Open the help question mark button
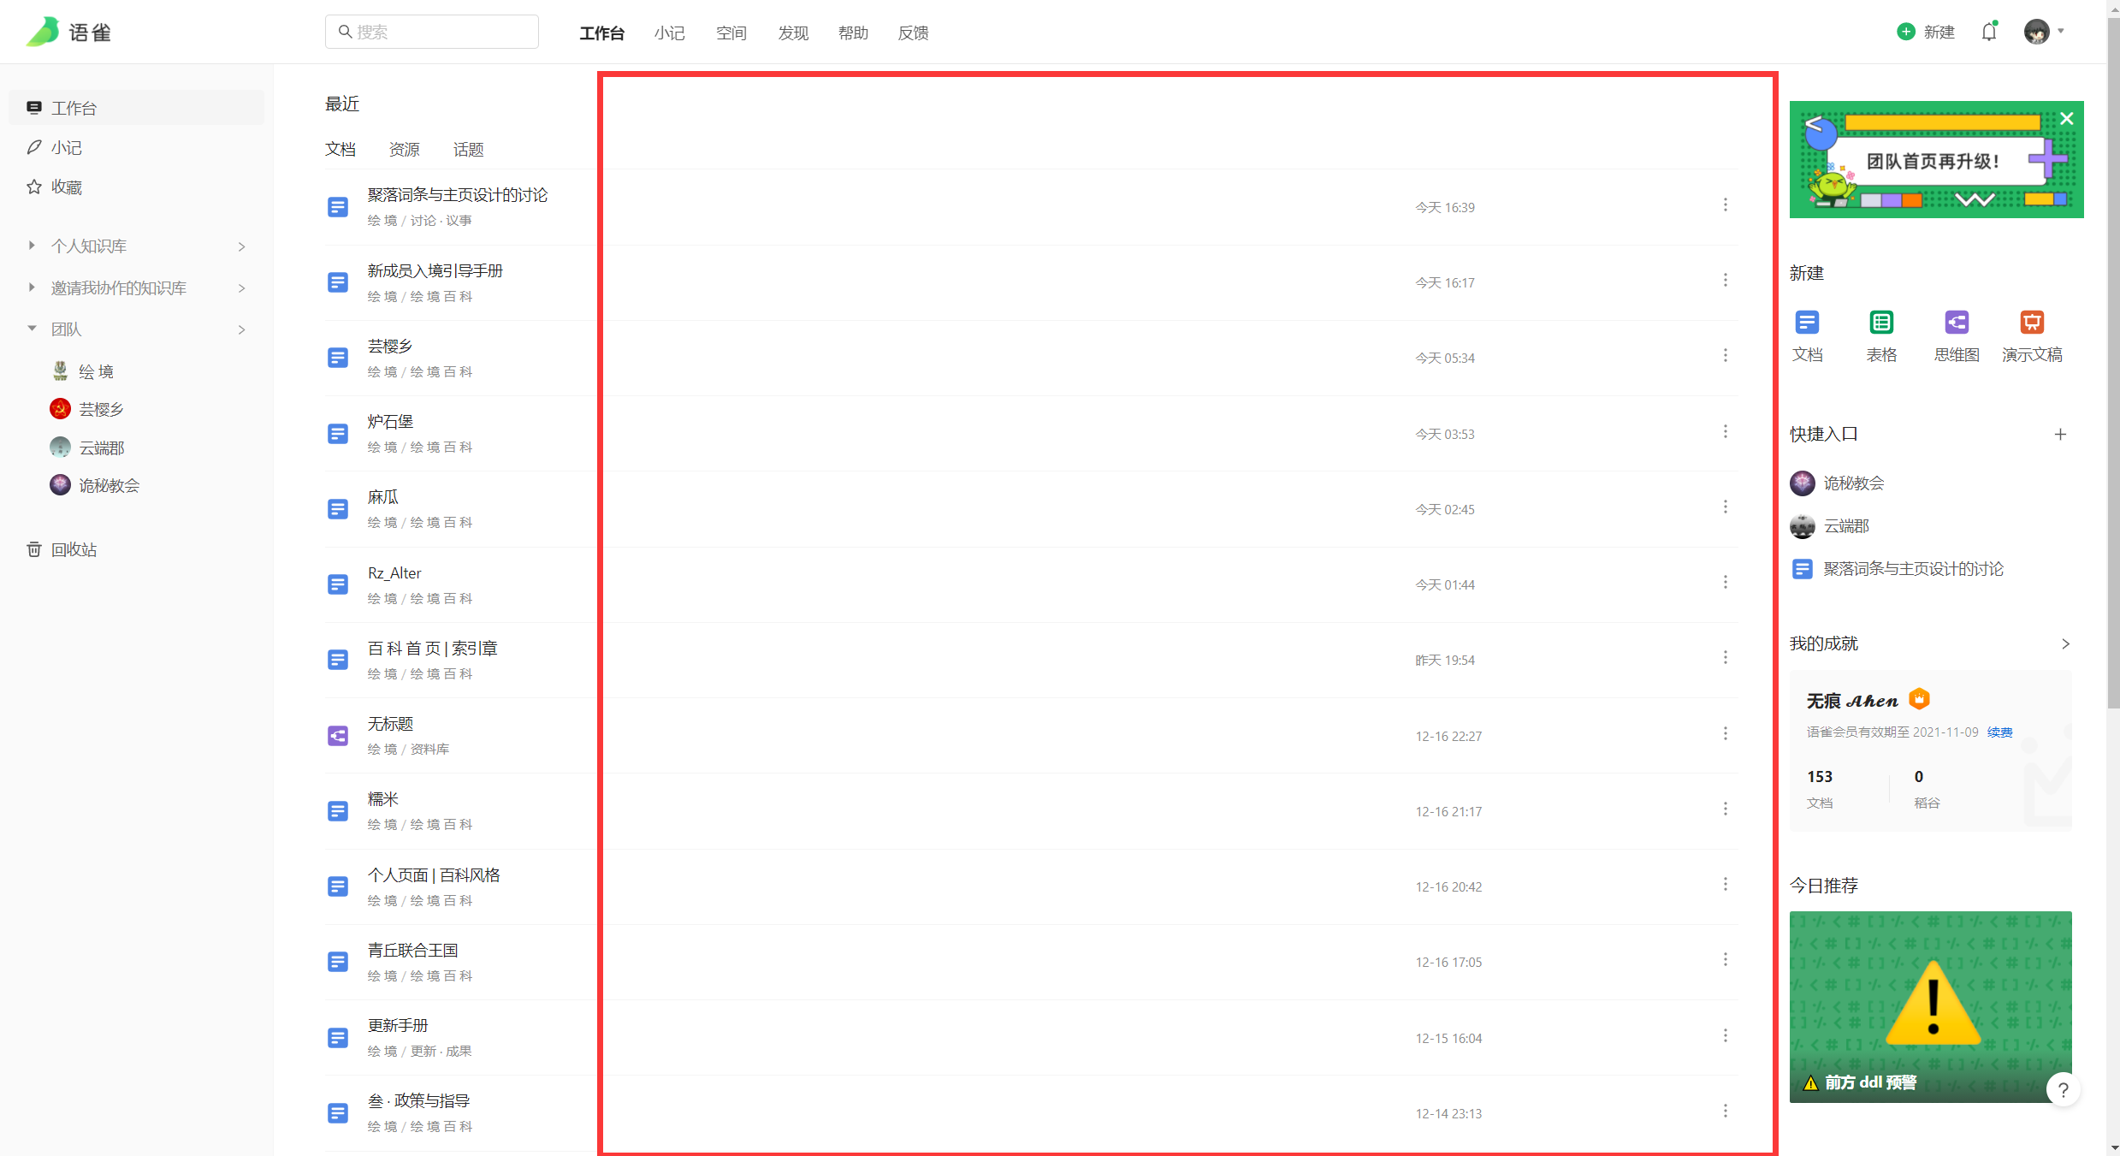Viewport: 2120px width, 1156px height. click(x=2063, y=1090)
